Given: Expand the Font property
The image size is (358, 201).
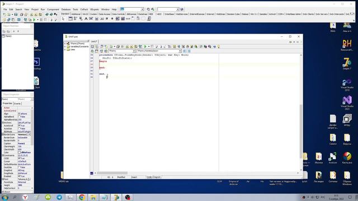Looking at the screenshot, I should tap(3, 179).
